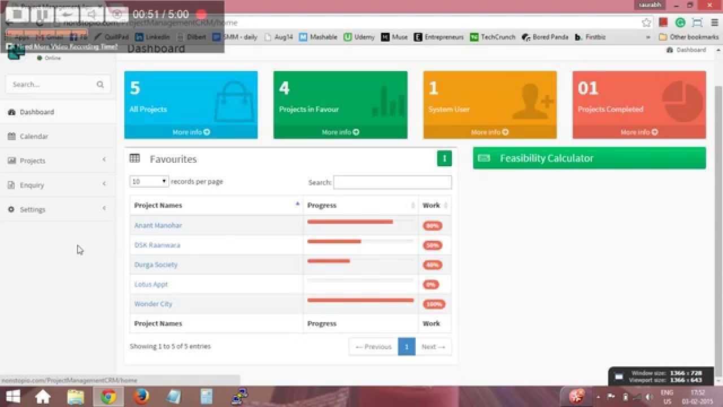Open the DSK Raanwara project
This screenshot has height=407, width=723.
[157, 245]
